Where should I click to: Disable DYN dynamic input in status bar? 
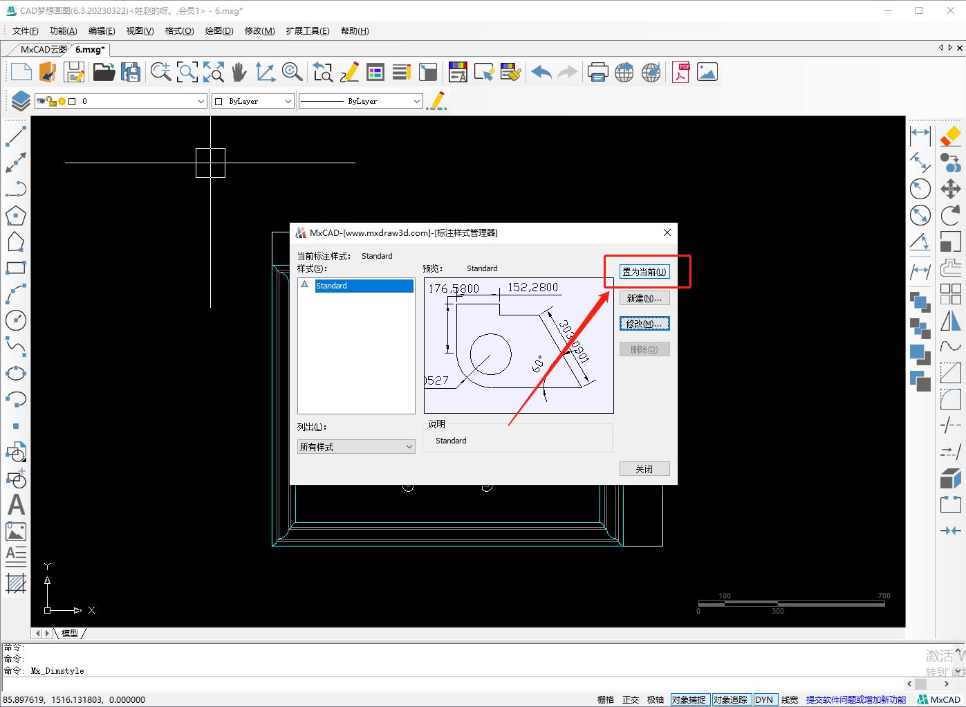click(x=764, y=699)
